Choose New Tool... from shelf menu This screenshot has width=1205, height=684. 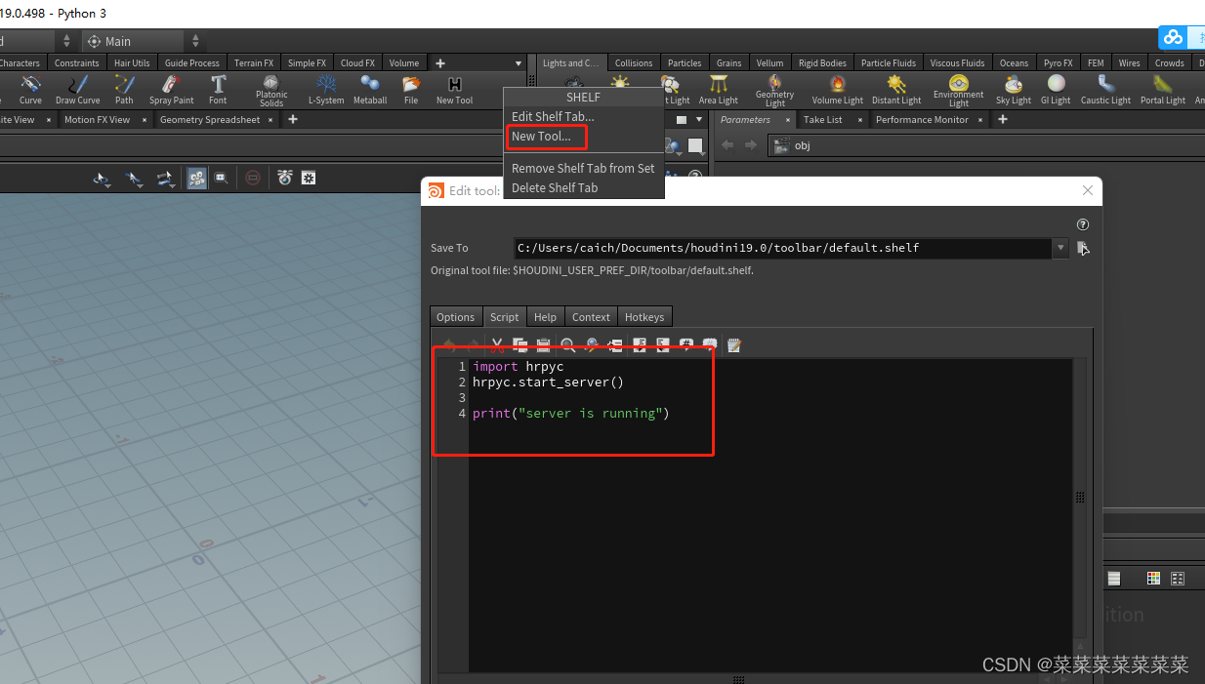click(541, 137)
